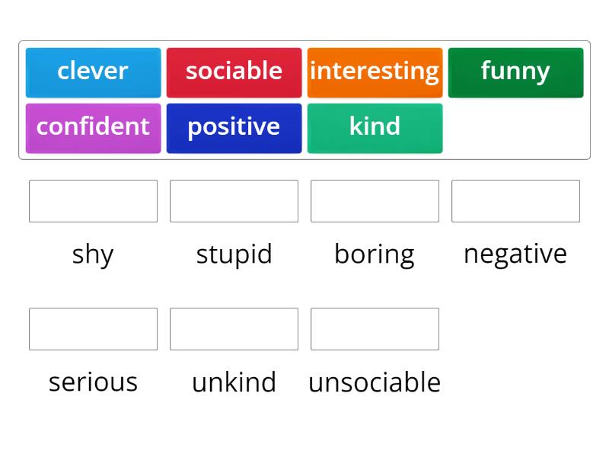
Task: Click the empty box above 'negative'
Action: click(515, 201)
